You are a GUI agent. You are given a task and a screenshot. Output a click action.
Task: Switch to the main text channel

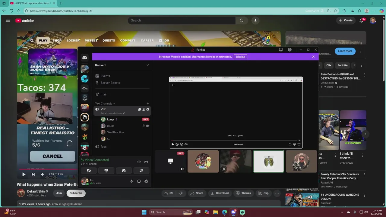pyautogui.click(x=122, y=94)
